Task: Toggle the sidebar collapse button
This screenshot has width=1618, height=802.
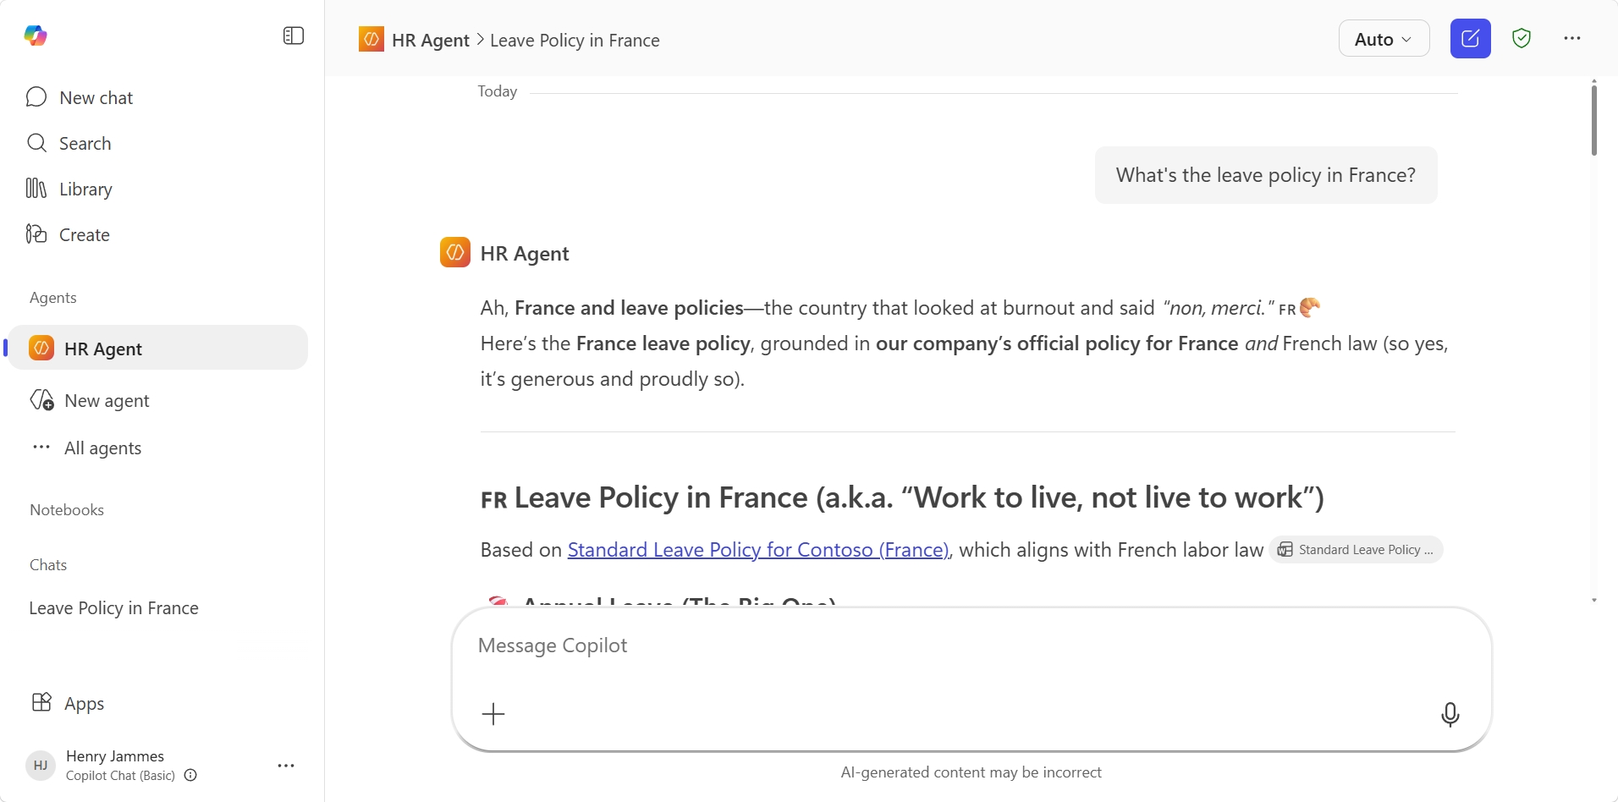Action: [x=294, y=36]
